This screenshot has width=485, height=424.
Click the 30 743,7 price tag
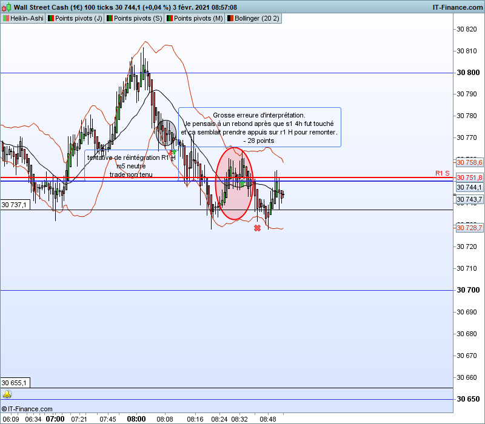click(x=469, y=199)
